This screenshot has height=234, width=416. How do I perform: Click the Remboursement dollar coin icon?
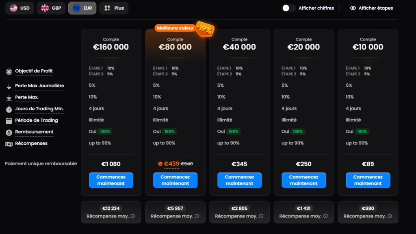9,133
